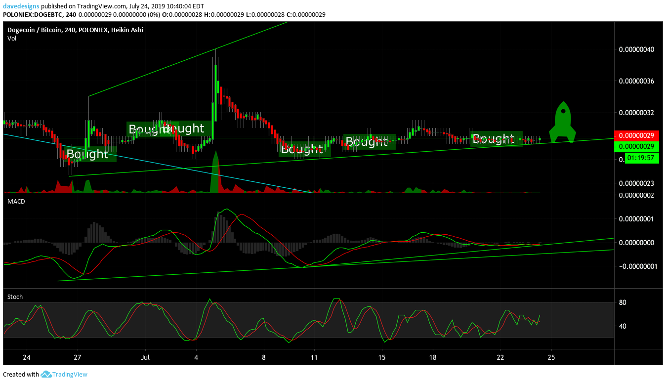666x383 pixels.
Task: Select the Vol indicator label
Action: (x=11, y=38)
